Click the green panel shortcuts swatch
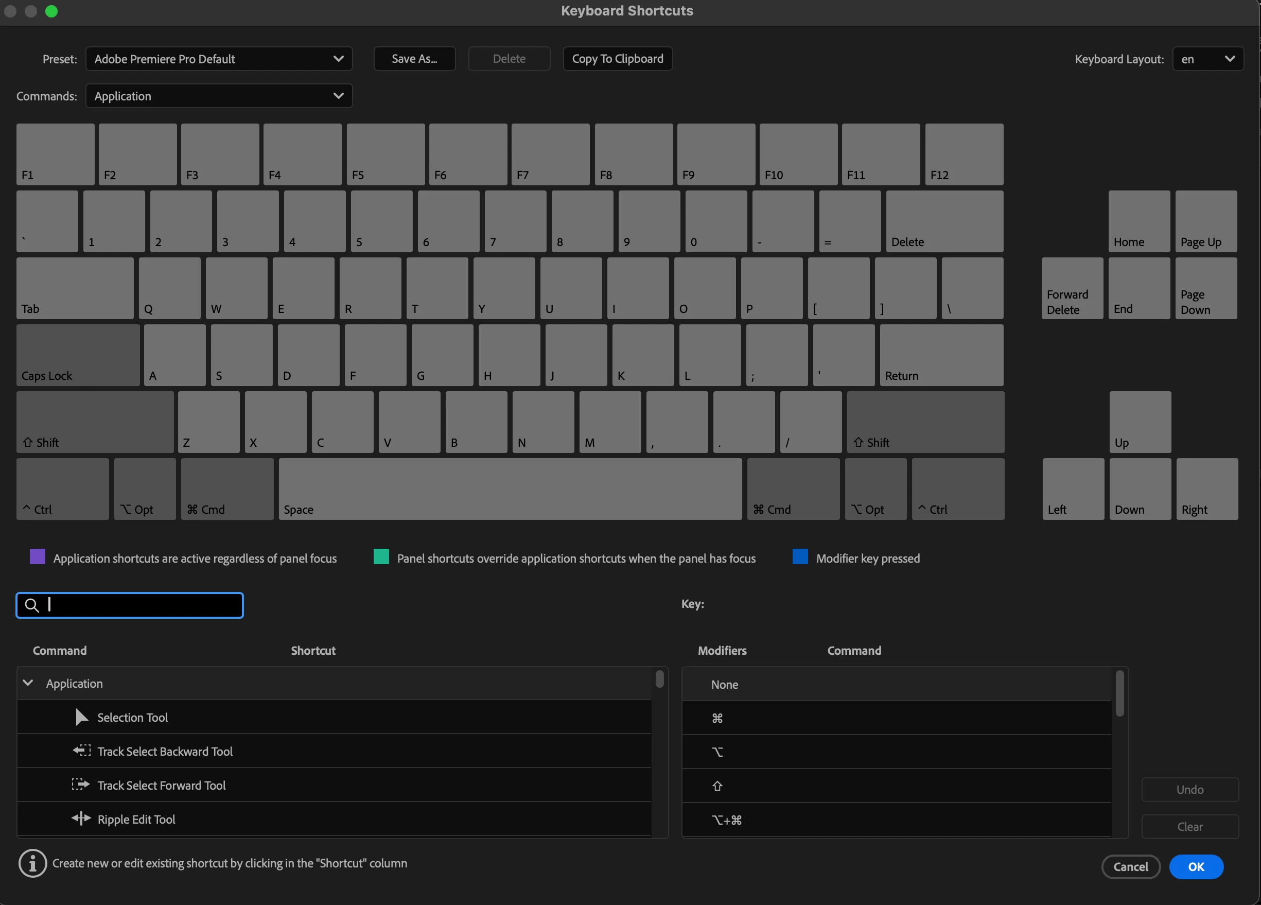 [381, 558]
